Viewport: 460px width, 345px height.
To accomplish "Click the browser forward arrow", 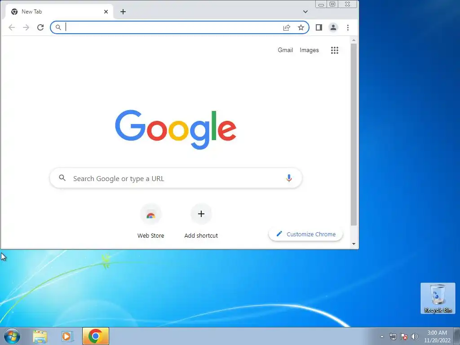I will tap(26, 27).
